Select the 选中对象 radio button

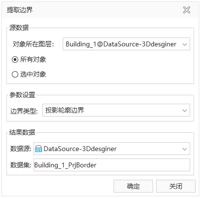(15, 75)
